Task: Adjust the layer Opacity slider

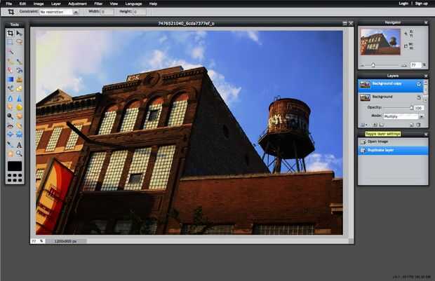Action: [398, 107]
